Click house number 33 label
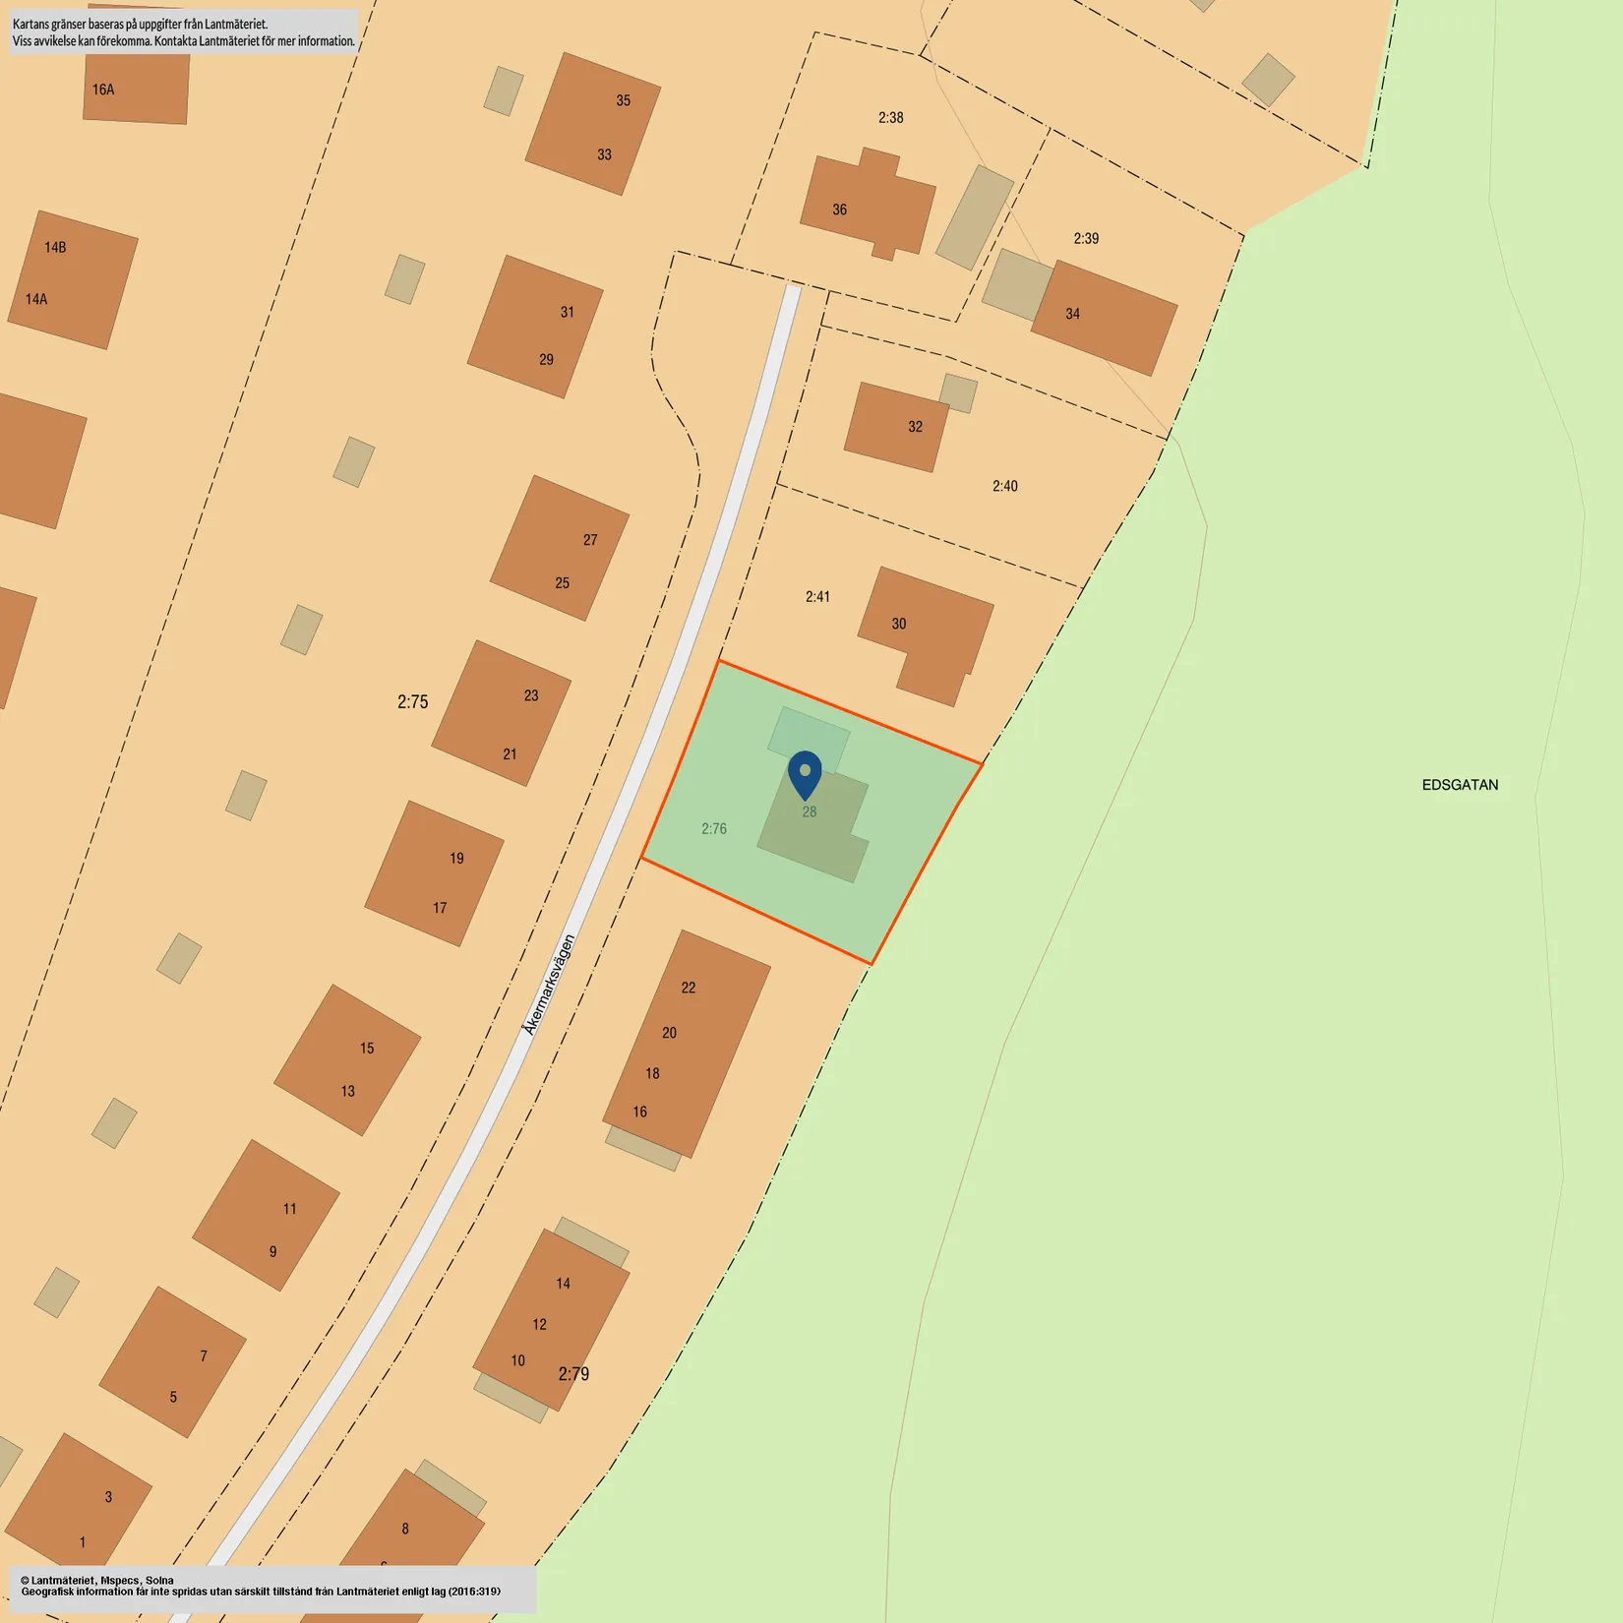The height and width of the screenshot is (1623, 1623). point(604,155)
